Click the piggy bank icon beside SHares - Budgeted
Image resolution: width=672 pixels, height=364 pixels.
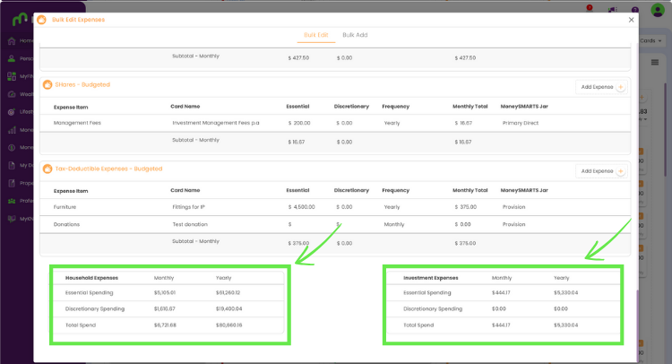click(47, 85)
